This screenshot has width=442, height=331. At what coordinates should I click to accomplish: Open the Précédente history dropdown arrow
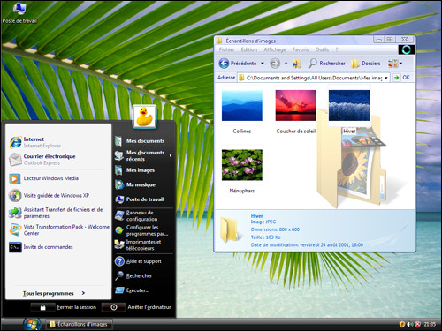(263, 64)
